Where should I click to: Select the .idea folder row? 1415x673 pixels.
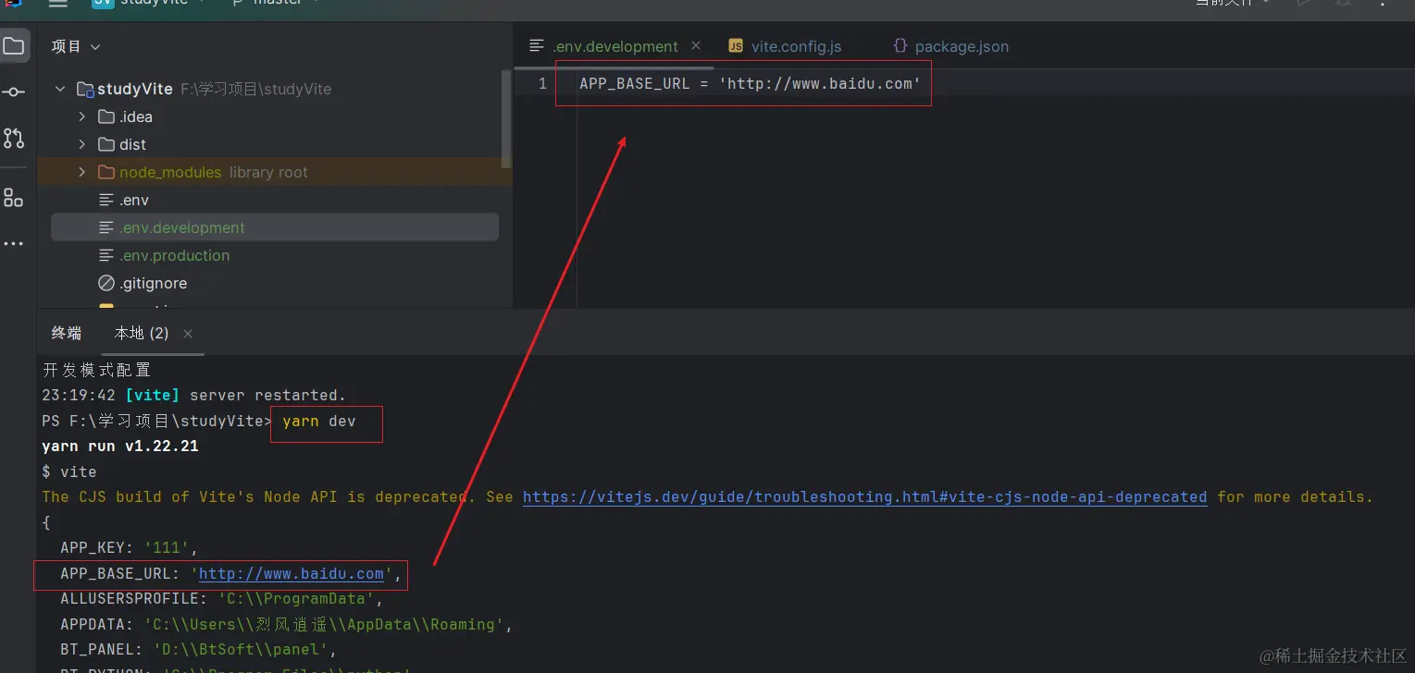click(275, 116)
